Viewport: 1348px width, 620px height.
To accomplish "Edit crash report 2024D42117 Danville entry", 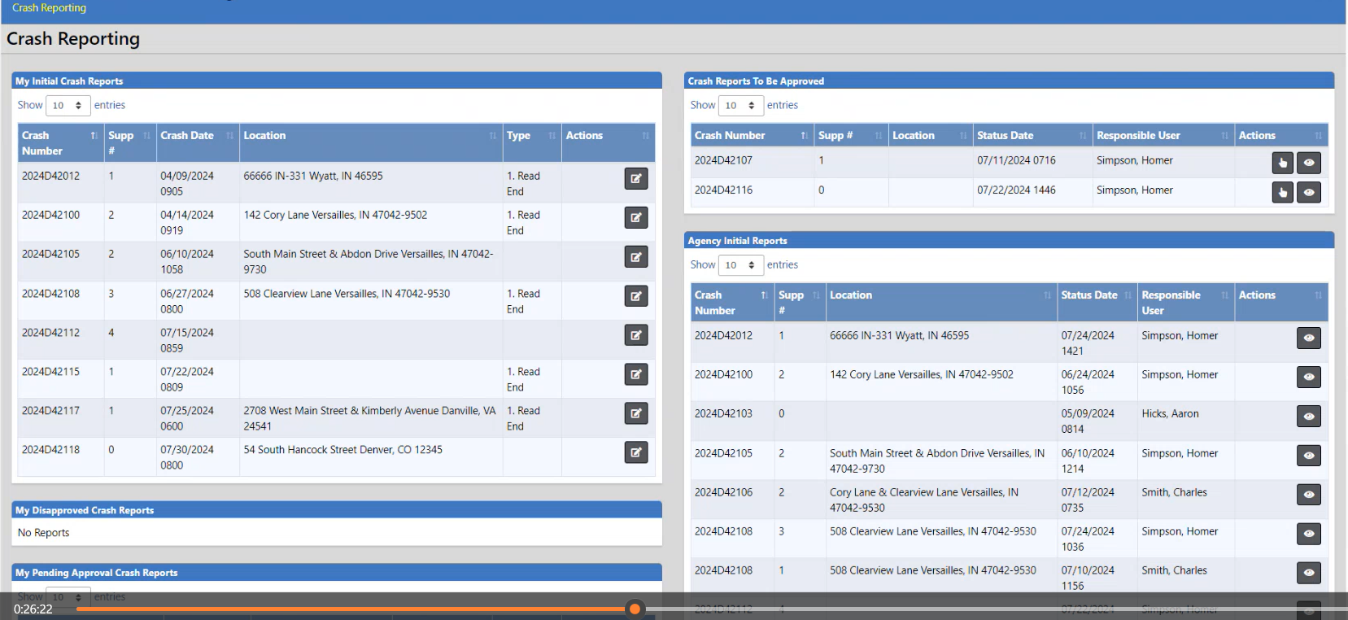I will click(635, 413).
